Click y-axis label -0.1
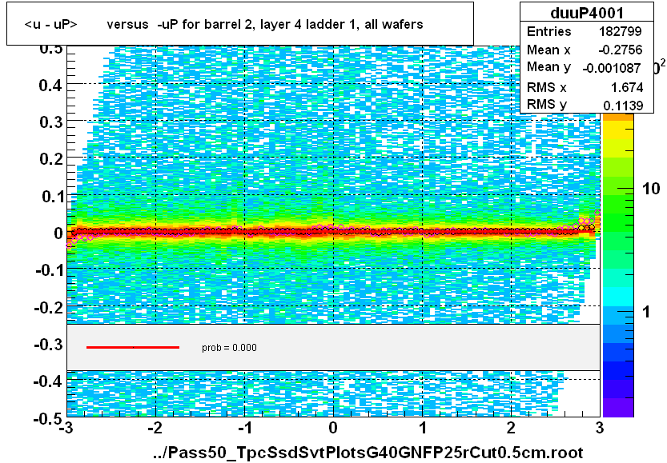Screen dimensions: 667x463 click(49, 270)
